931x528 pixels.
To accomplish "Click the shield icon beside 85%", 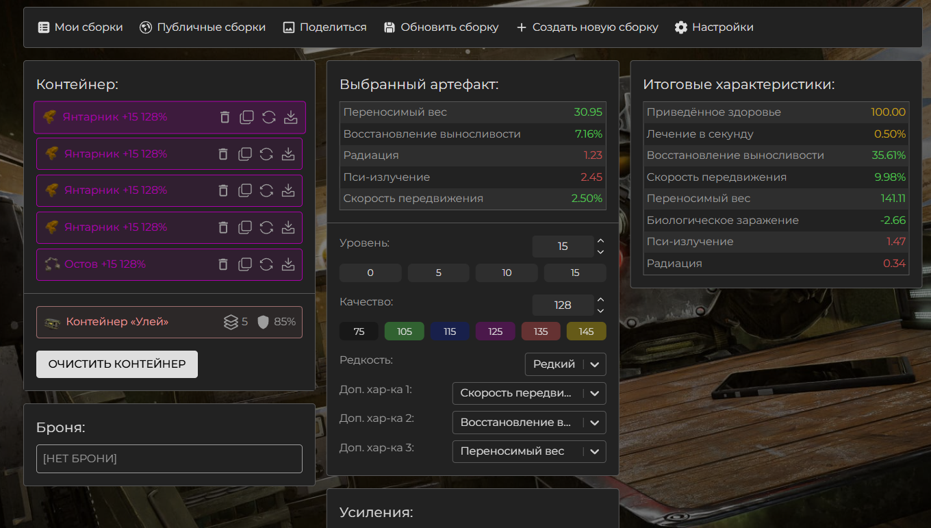I will point(263,322).
